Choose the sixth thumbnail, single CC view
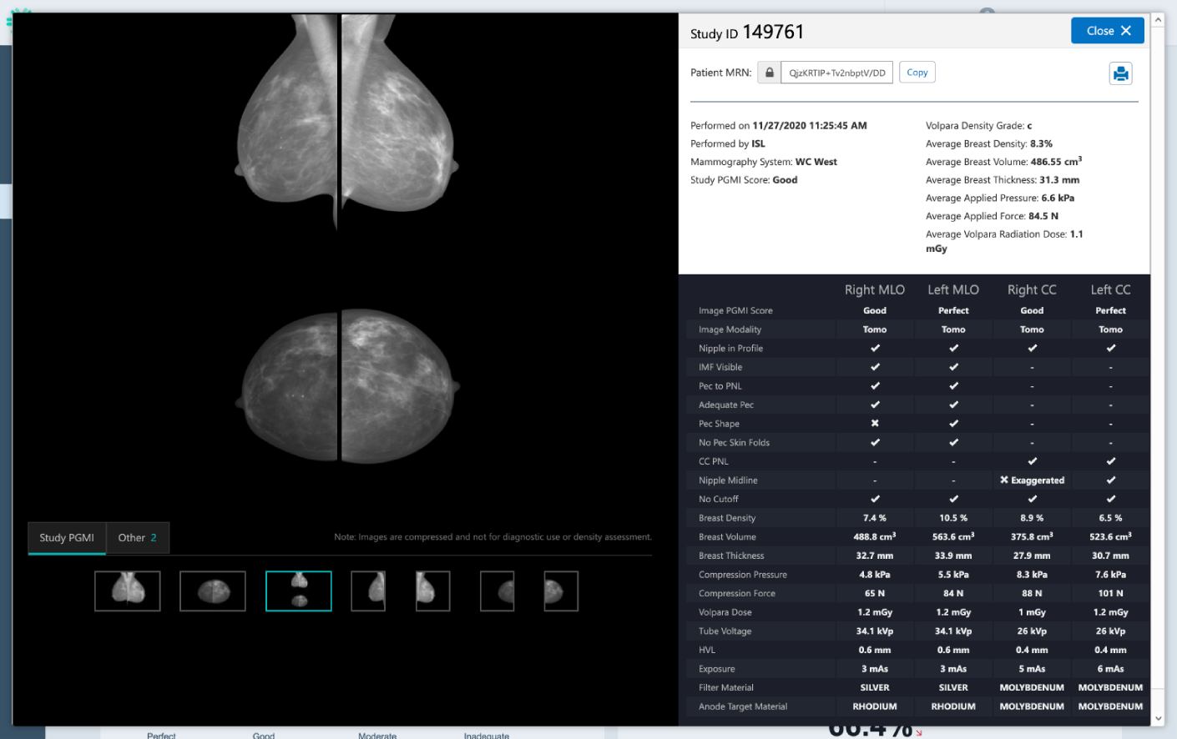 (x=497, y=591)
